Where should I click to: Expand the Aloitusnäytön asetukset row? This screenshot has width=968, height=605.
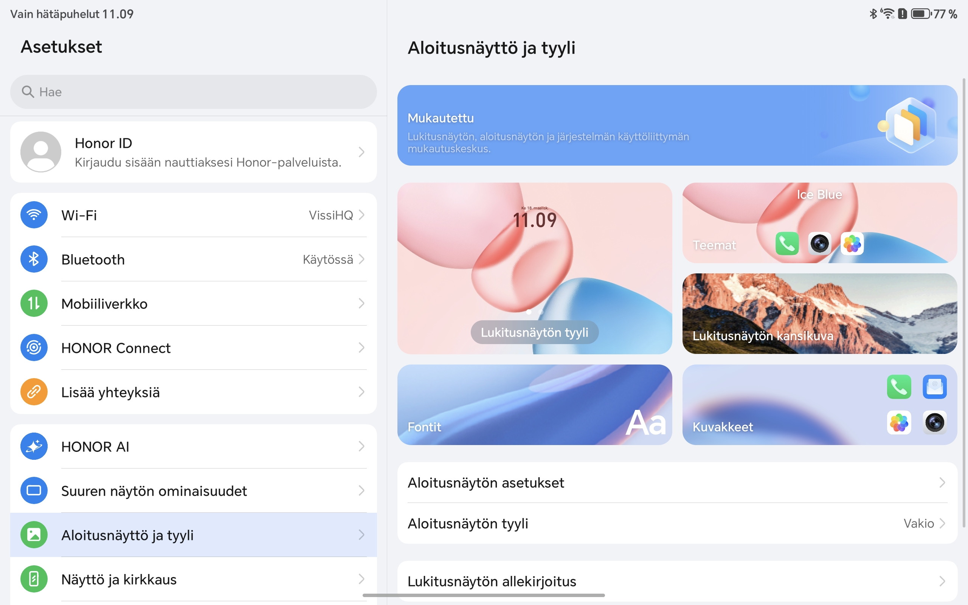(677, 482)
